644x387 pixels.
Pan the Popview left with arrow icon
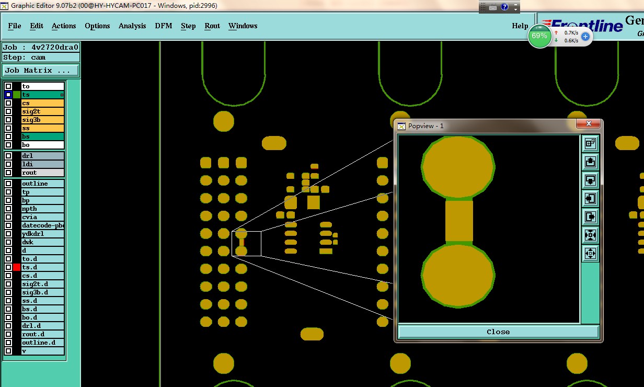pyautogui.click(x=590, y=198)
